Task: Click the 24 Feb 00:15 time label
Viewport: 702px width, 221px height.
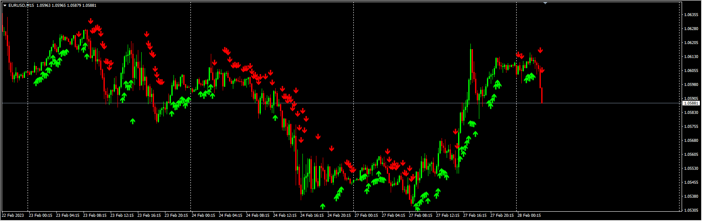Action: tap(204, 215)
